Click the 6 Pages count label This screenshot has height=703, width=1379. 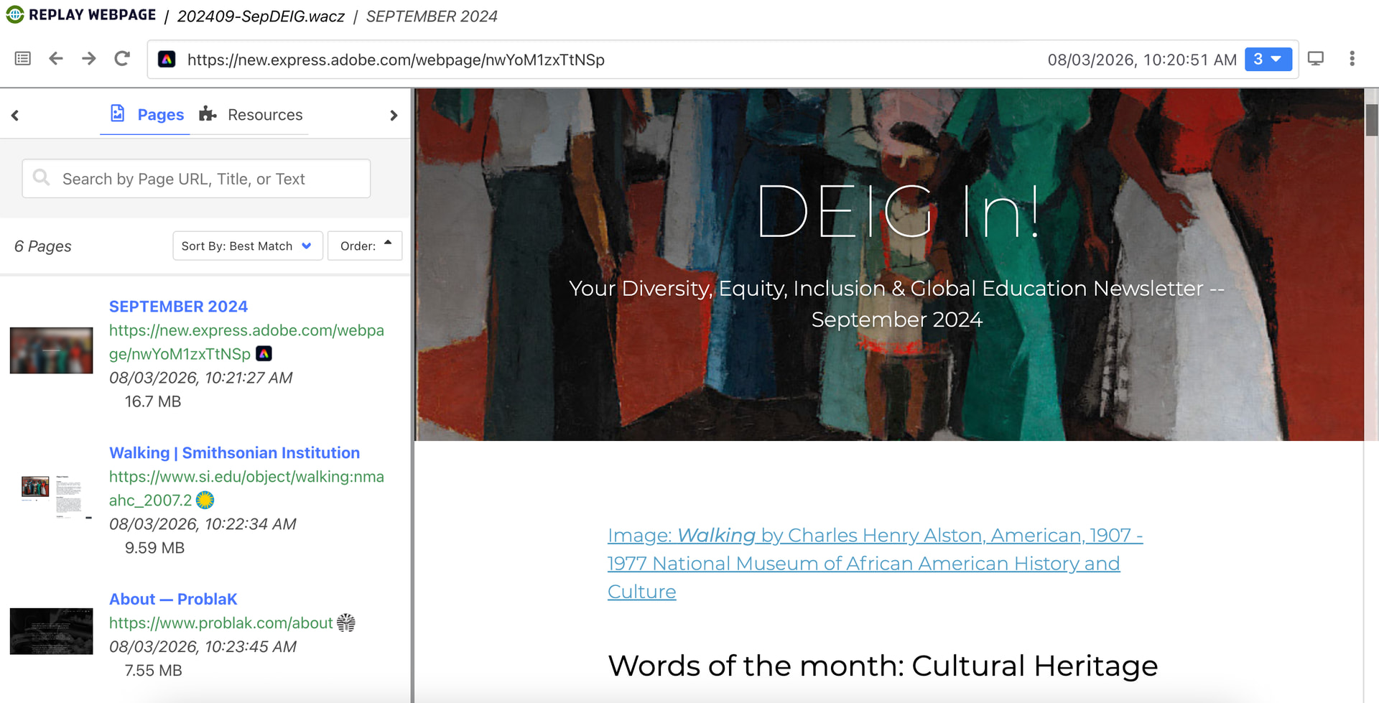click(x=43, y=246)
